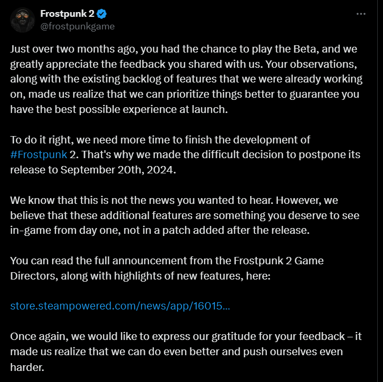
Task: Open the #Frostpunk hashtag link
Action: (39, 154)
